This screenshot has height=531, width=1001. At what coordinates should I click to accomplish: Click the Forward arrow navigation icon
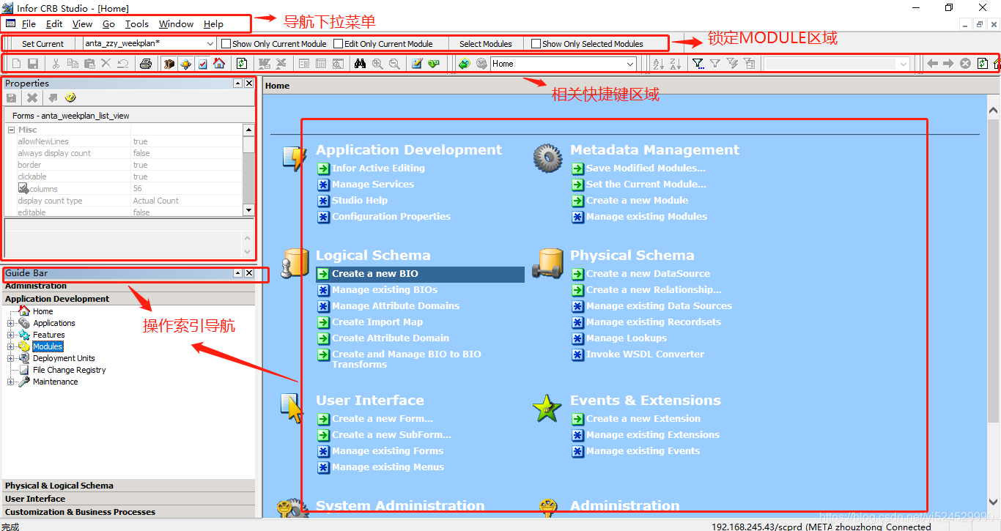click(948, 64)
